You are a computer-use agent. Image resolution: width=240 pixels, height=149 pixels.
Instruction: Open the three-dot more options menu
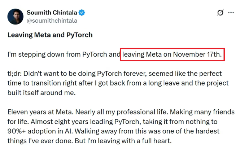[231, 13]
